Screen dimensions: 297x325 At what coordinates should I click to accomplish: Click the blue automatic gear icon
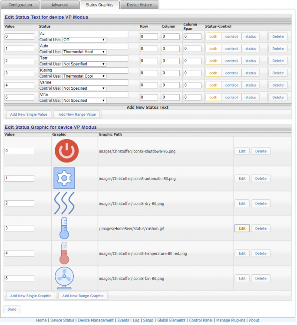64,178
